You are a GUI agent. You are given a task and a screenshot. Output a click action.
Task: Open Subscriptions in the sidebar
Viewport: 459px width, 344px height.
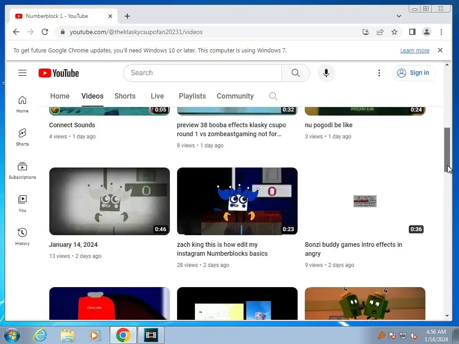coord(22,171)
